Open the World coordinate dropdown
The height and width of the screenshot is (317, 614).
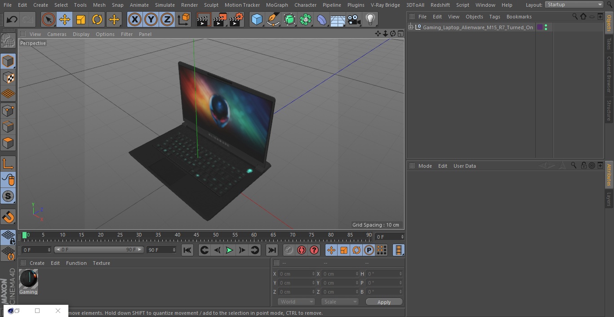click(x=296, y=302)
